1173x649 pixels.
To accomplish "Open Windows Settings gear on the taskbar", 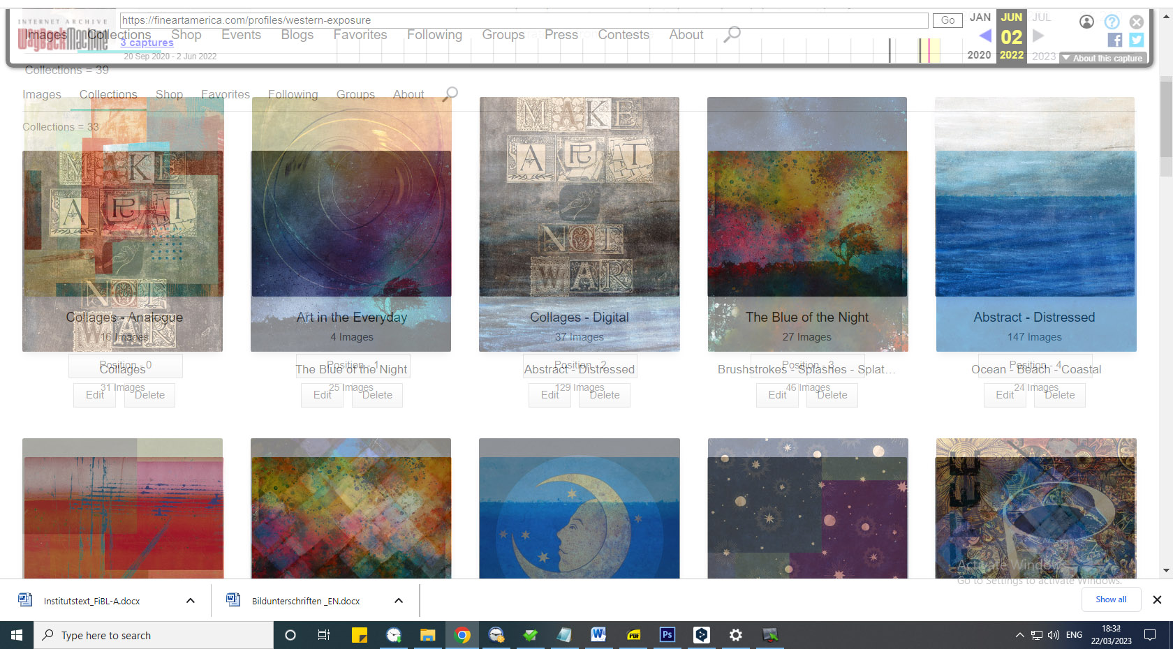I will coord(736,635).
